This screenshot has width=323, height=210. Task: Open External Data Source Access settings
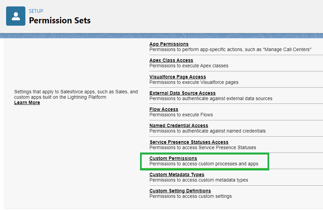pos(182,93)
